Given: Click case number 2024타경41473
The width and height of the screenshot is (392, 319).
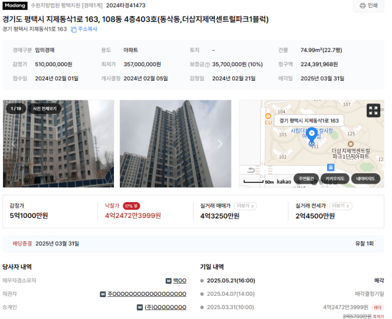Looking at the screenshot, I should [126, 6].
